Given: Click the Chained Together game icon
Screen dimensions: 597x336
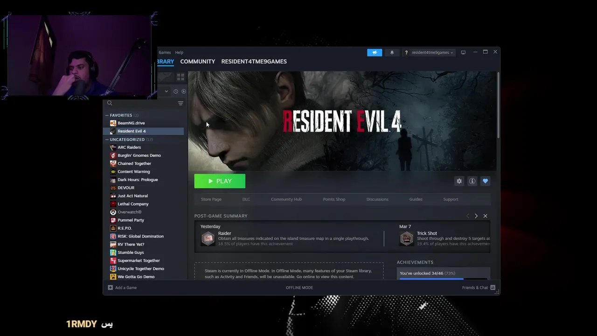Looking at the screenshot, I should [113, 163].
